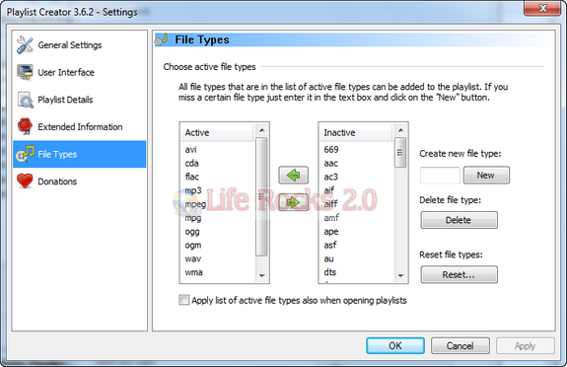Screen dimensions: 567x367
Task: Open the User Interface page
Action: pos(80,72)
